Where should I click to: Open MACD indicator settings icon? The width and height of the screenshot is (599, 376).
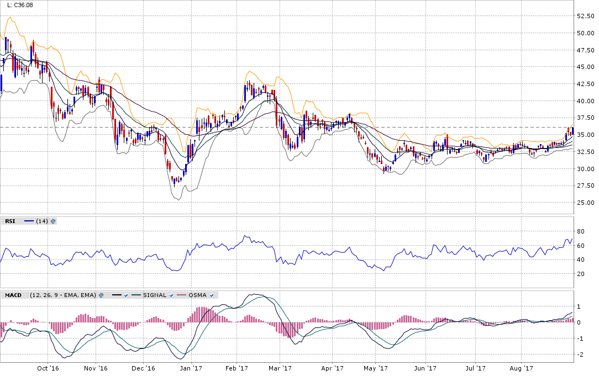pos(101,295)
